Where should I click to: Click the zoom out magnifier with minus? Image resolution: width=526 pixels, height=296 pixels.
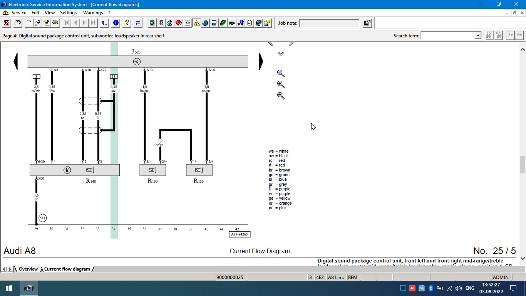coord(281,96)
